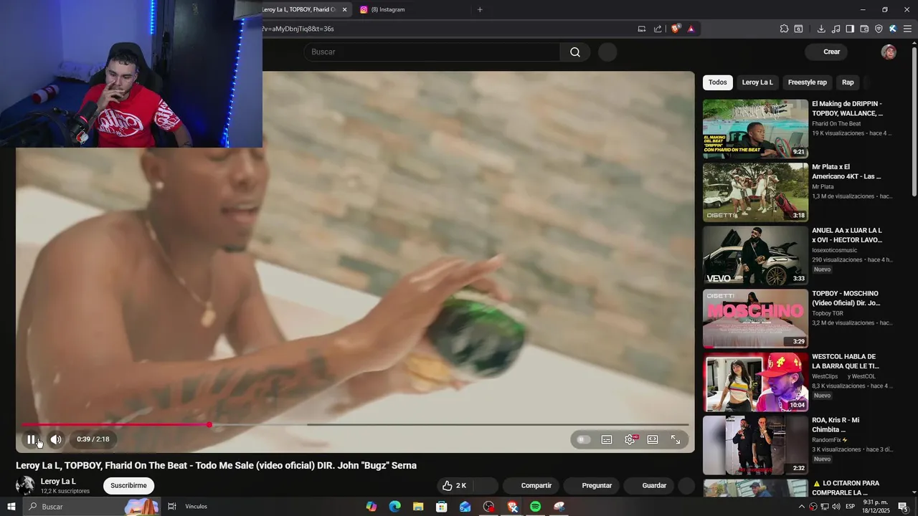The image size is (918, 516).
Task: Pause the video with the pause button
Action: pyautogui.click(x=31, y=439)
